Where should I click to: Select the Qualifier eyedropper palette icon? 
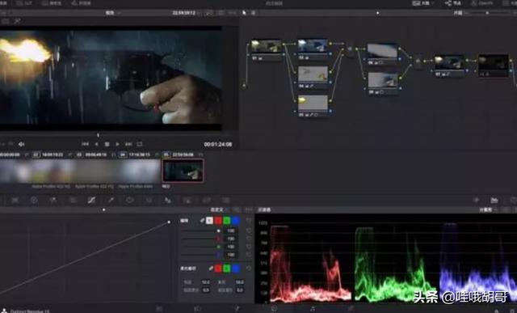click(x=111, y=200)
